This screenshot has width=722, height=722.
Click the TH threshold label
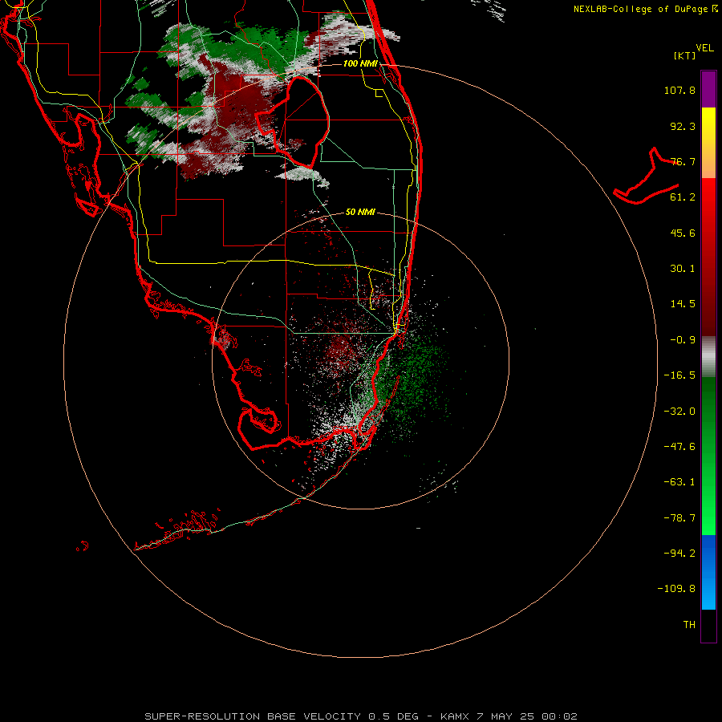(689, 625)
